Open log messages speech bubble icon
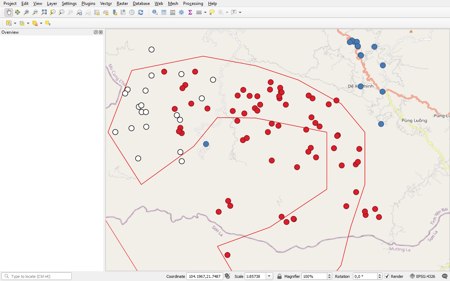Image resolution: width=450 pixels, height=281 pixels. [445, 276]
